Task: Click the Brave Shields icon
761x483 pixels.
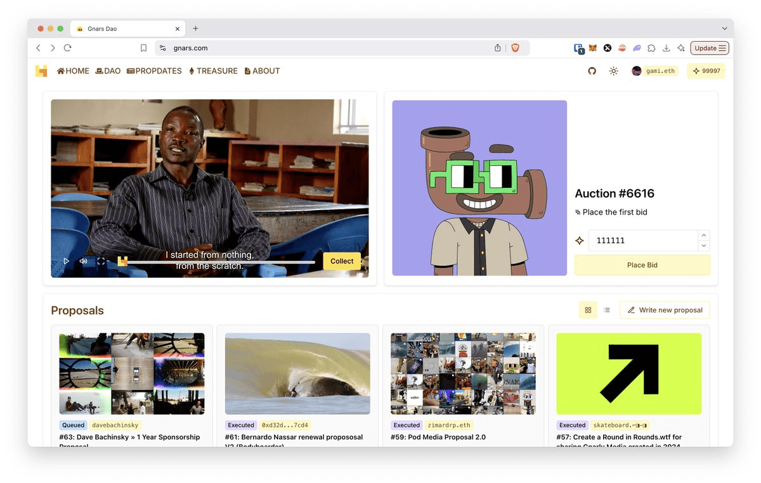Action: [515, 48]
